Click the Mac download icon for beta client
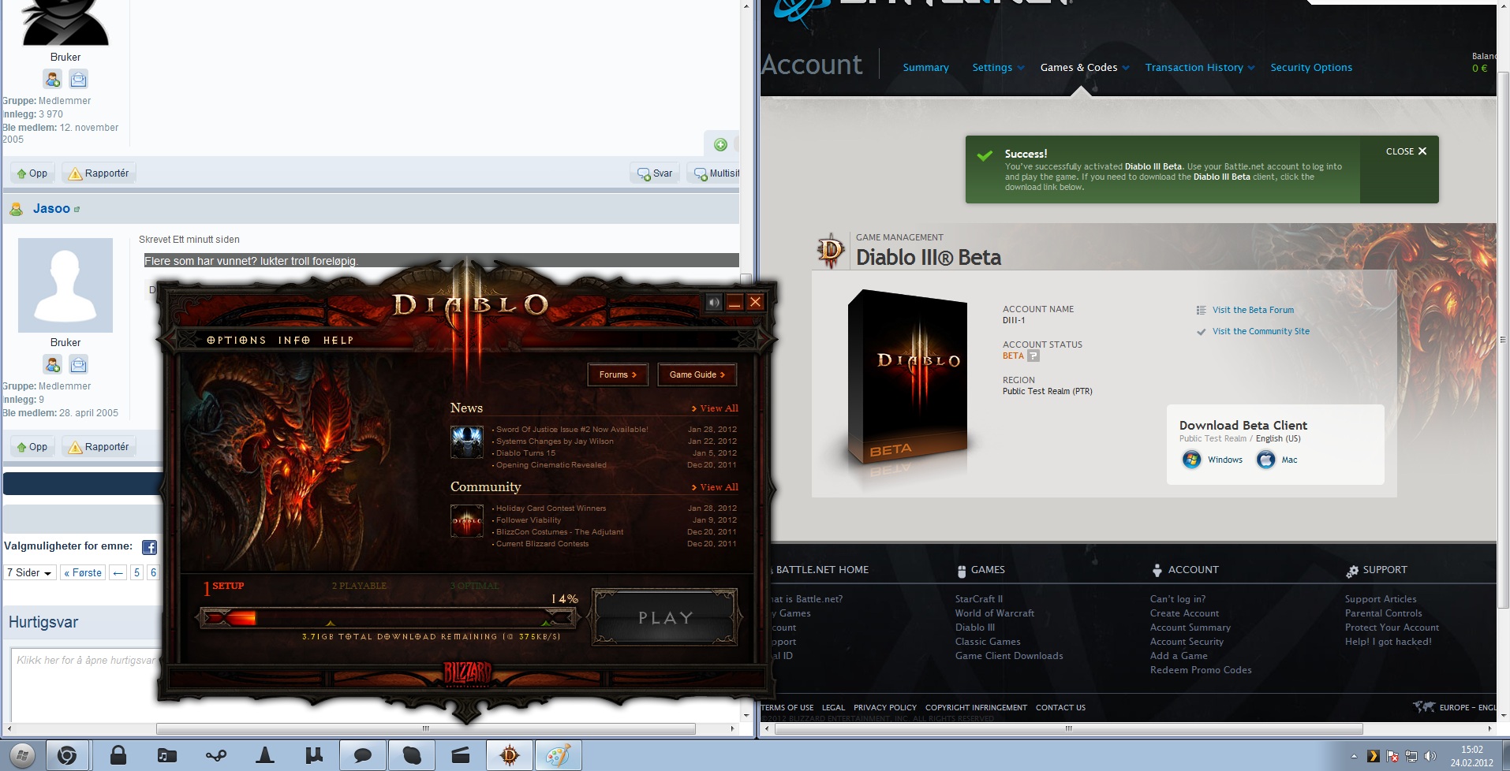Screen dimensions: 1510x771 click(x=1265, y=460)
